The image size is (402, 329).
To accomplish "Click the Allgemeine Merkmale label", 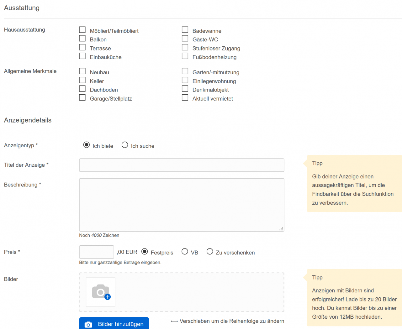I will click(x=30, y=71).
